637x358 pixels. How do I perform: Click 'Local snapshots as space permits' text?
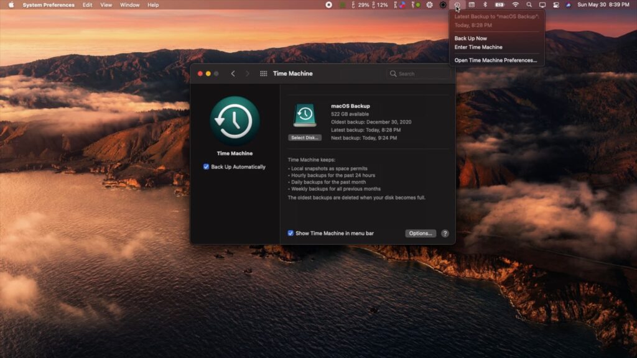point(329,168)
